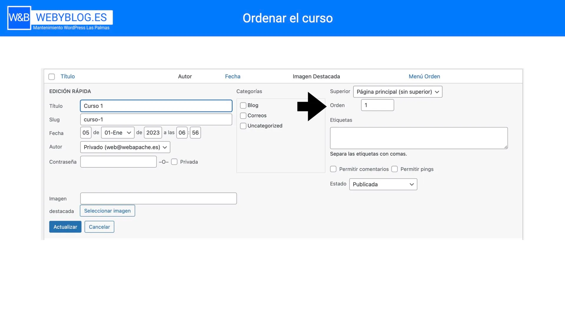Open the Superior parent page dropdown
This screenshot has width=565, height=318.
(x=398, y=92)
